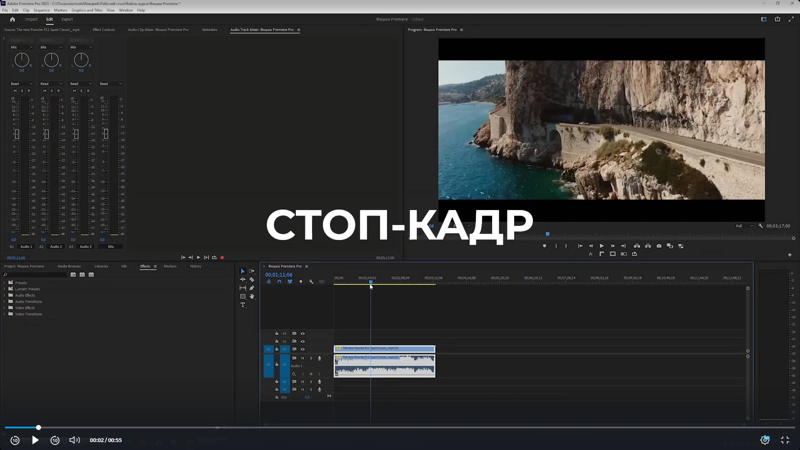Switch to the Export workspace
Image resolution: width=800 pixels, height=450 pixels.
point(67,19)
